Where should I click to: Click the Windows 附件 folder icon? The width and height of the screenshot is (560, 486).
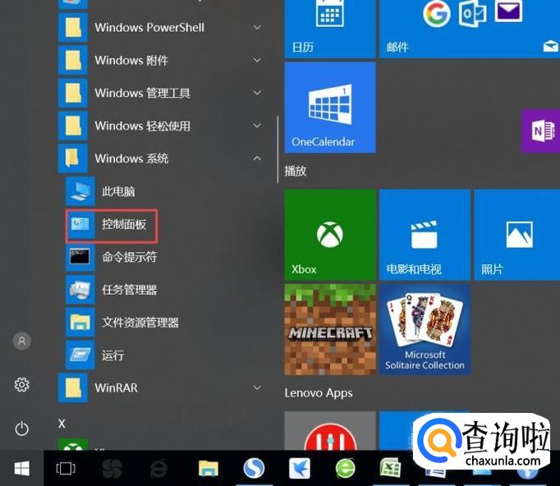(x=73, y=60)
